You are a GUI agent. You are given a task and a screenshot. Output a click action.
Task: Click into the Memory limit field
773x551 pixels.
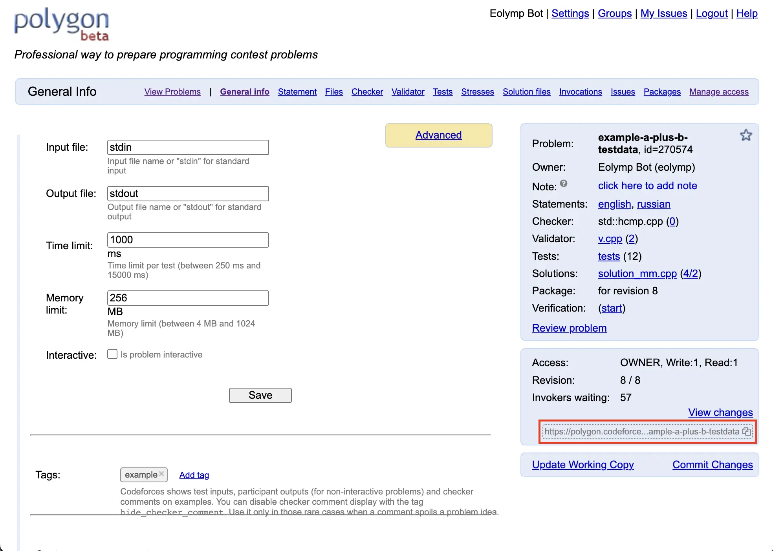tap(188, 298)
